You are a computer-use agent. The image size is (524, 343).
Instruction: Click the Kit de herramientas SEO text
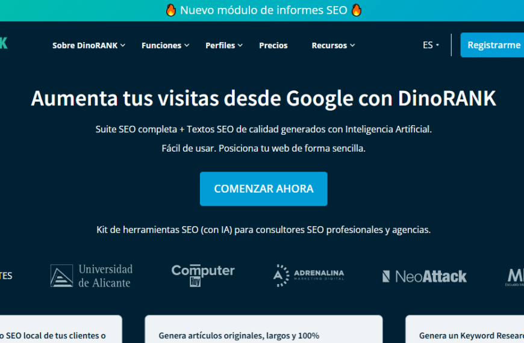(264, 230)
